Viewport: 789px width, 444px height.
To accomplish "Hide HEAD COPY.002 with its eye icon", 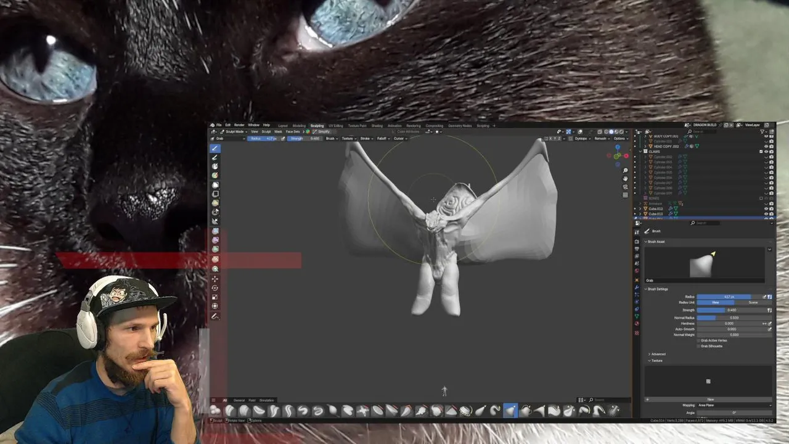I will pyautogui.click(x=766, y=147).
